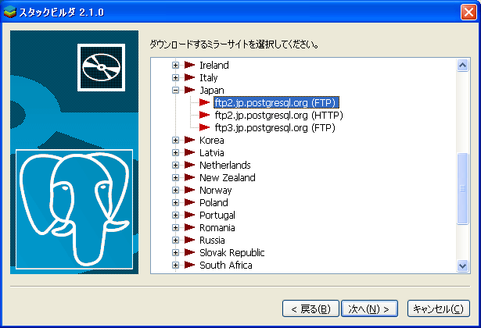This screenshot has height=328, width=481.
Task: Click the flag icon of ftp2.jp.postgresql.org (FTP)
Action: tap(204, 102)
